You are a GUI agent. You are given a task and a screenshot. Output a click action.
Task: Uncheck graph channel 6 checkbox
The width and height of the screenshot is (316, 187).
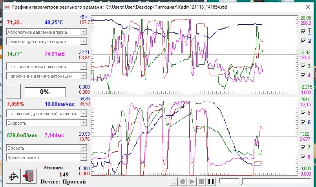[303, 122]
